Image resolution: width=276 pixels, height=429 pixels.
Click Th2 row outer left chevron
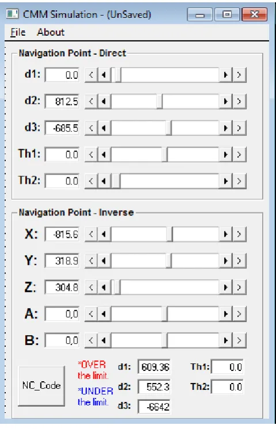point(91,181)
